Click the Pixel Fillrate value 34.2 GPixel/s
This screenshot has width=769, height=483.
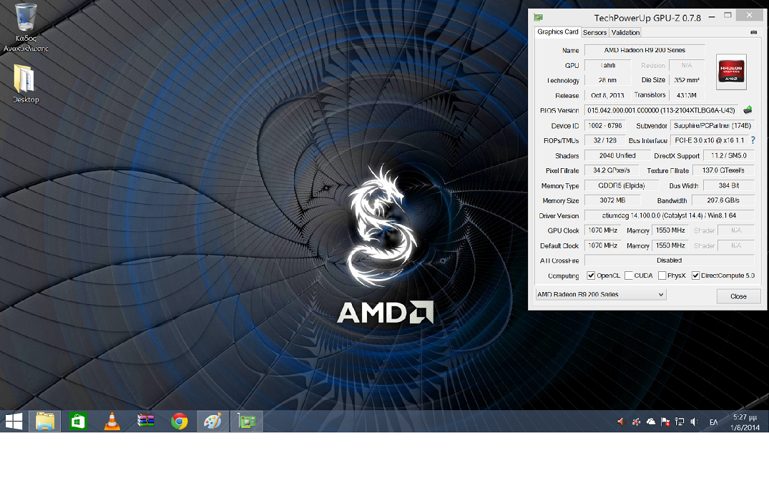coord(612,170)
